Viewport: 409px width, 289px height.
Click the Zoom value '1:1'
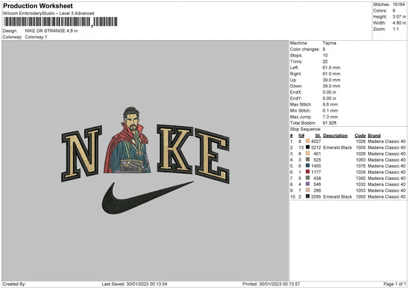pyautogui.click(x=395, y=29)
